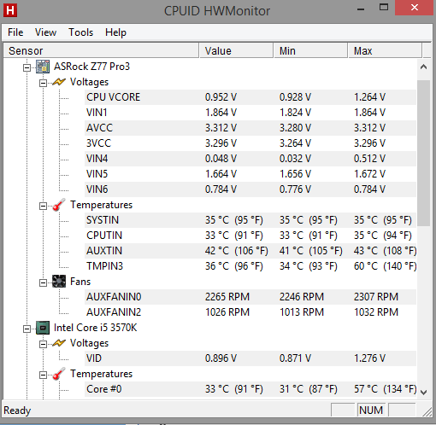The image size is (436, 425).
Task: Select the CPU VCORE row
Action: (x=250, y=97)
